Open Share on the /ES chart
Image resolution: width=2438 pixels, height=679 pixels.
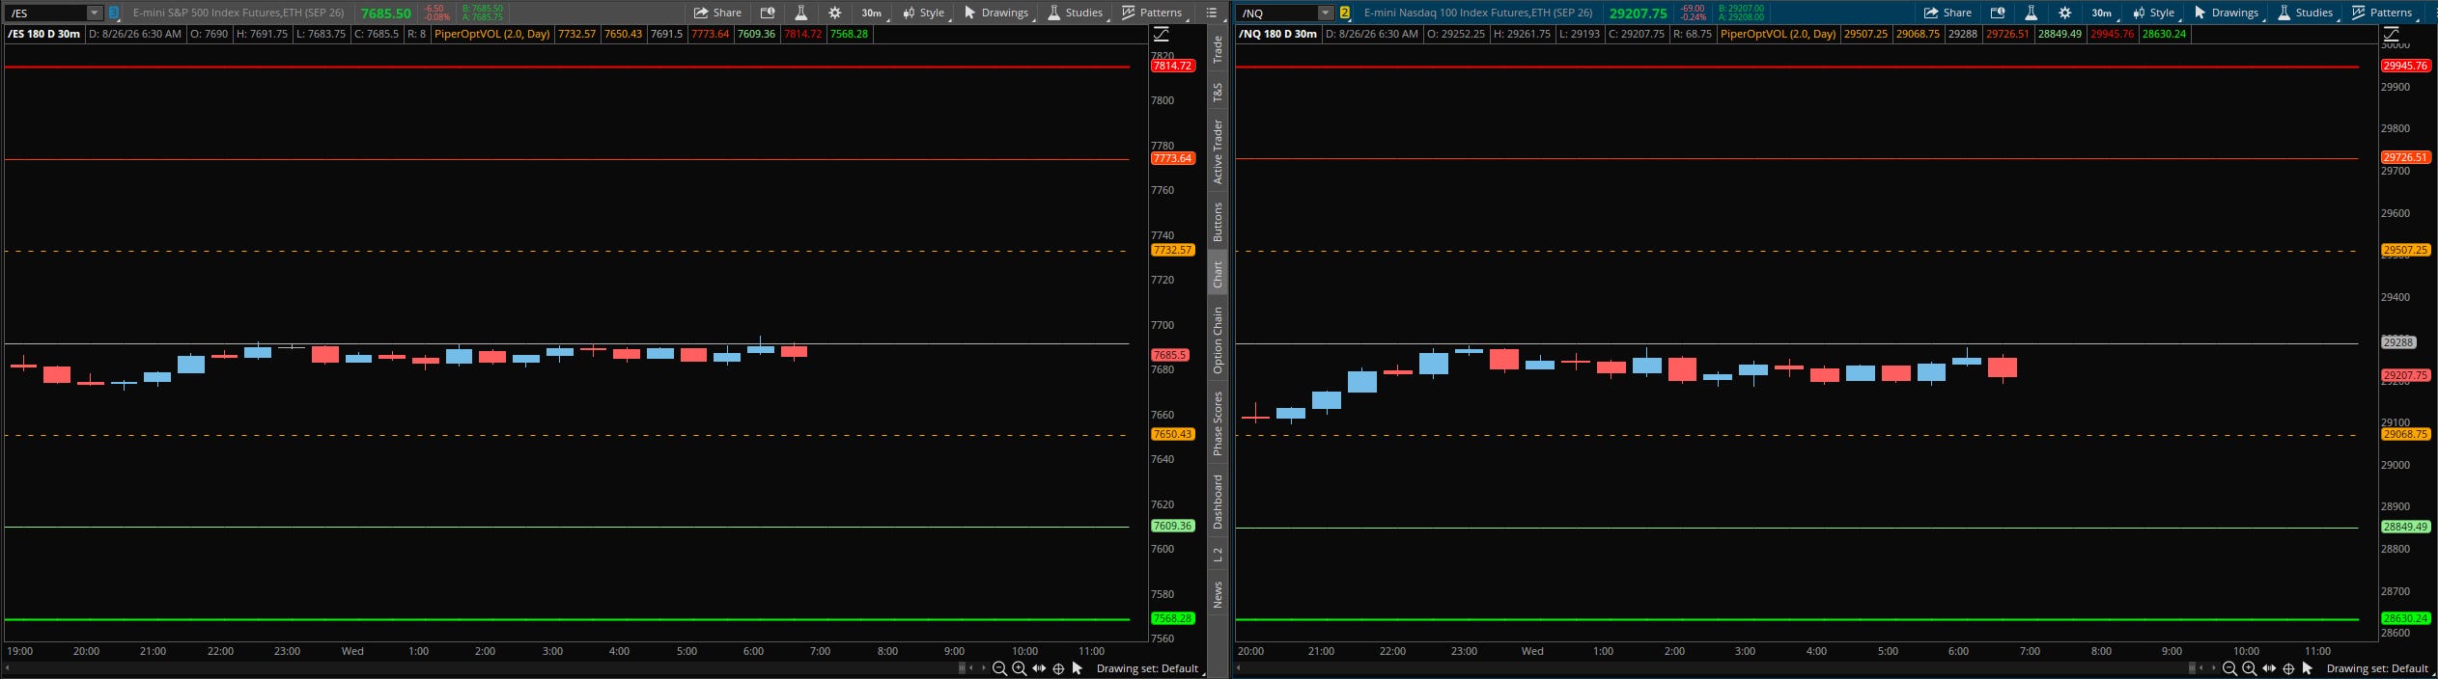click(x=717, y=13)
